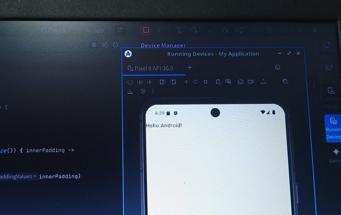
Task: Open the vertical three-dots menu near the right sidebar
Action: coord(314,85)
